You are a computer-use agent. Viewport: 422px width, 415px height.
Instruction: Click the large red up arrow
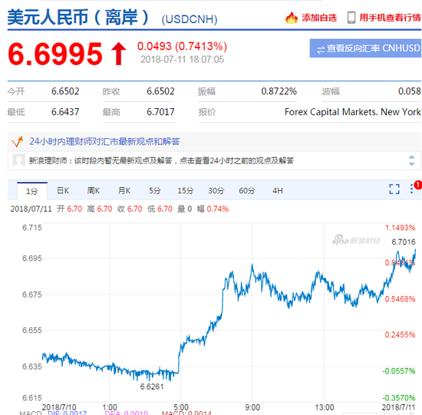tap(119, 54)
